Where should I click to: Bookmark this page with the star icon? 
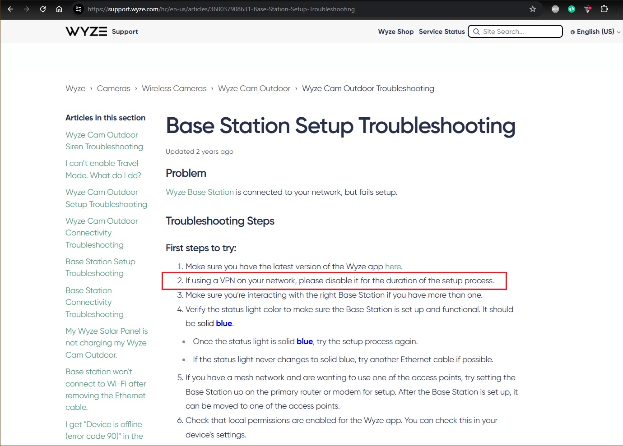[533, 9]
